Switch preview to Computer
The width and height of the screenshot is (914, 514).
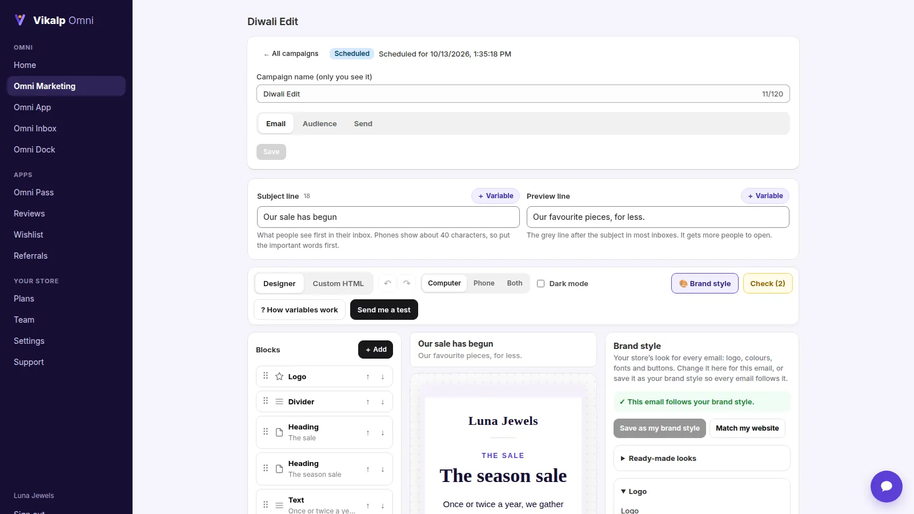point(444,283)
